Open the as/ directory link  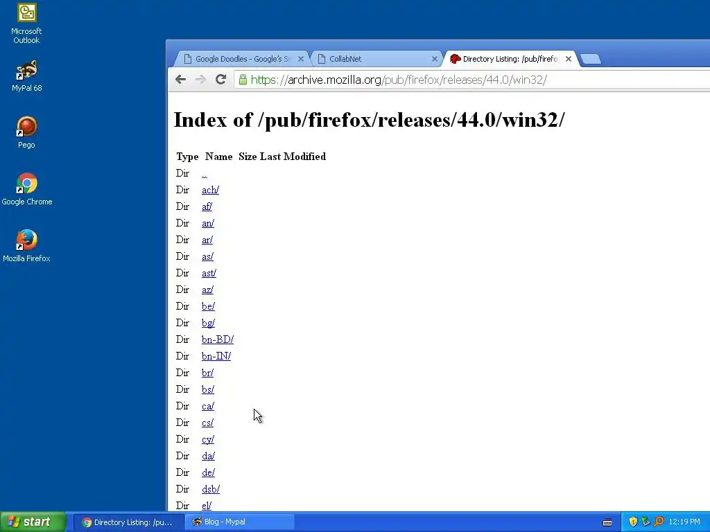(207, 256)
